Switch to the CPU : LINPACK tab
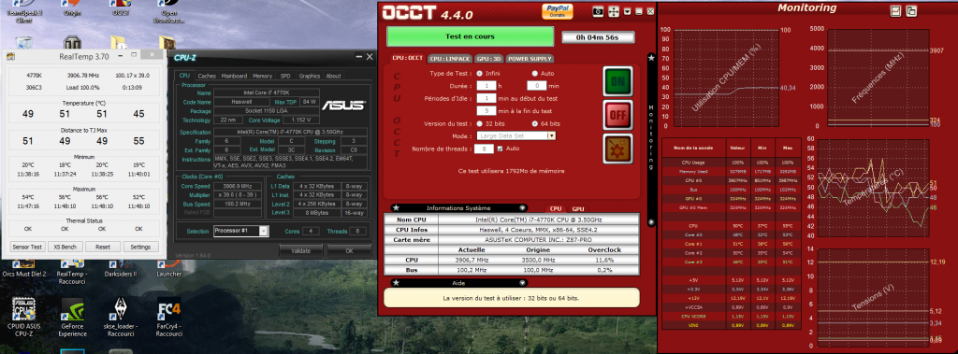The height and width of the screenshot is (354, 958). click(x=449, y=59)
